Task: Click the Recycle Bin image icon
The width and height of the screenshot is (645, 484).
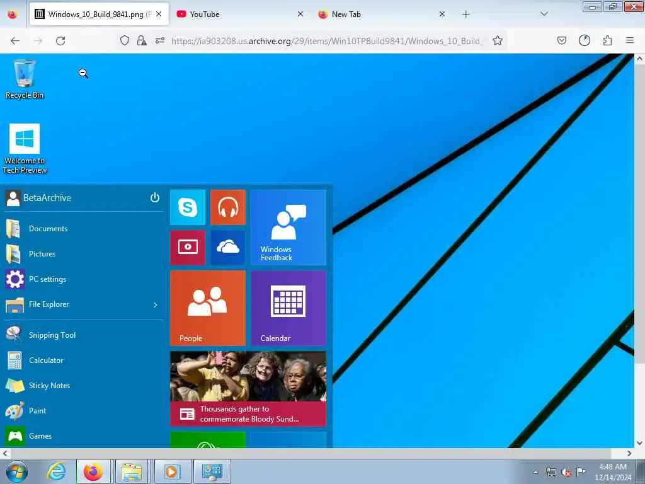Action: (25, 73)
